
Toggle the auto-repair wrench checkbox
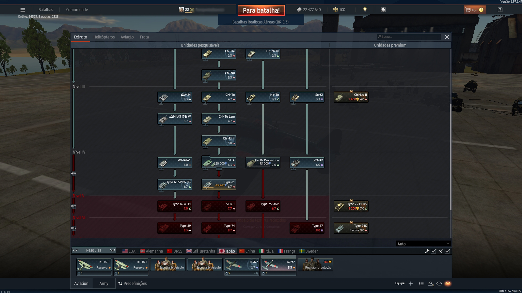tap(434, 251)
